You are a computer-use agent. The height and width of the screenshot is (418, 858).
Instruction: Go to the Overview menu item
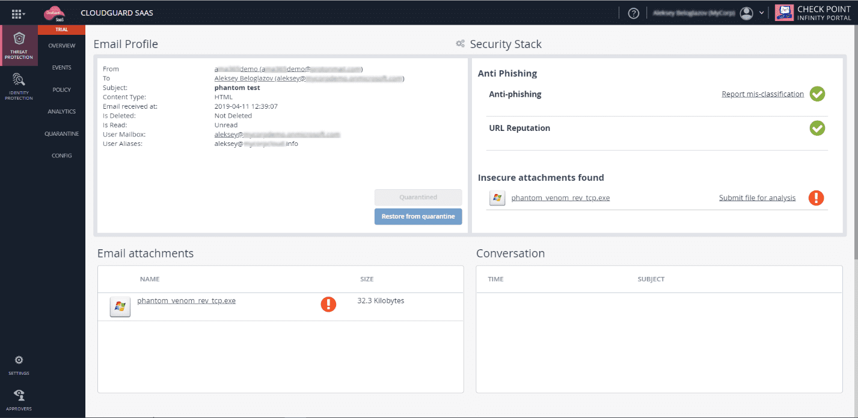[61, 46]
